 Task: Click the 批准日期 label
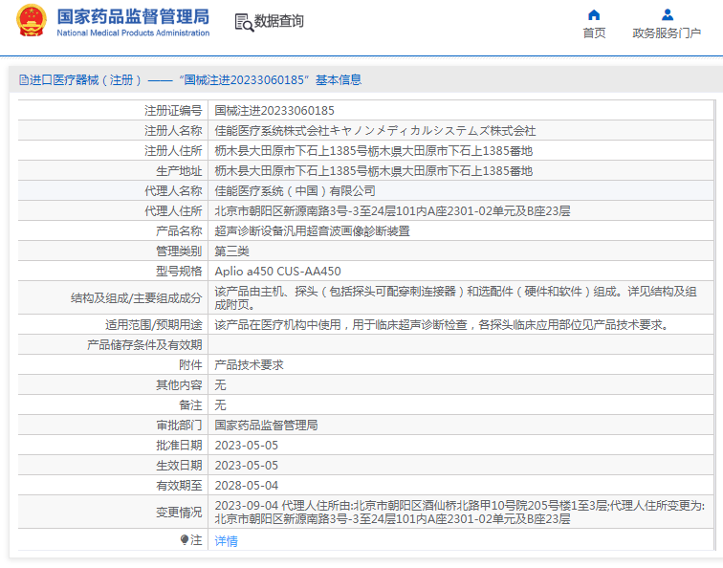[x=179, y=446]
